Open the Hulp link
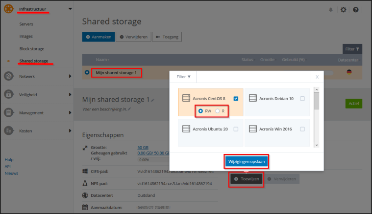This screenshot has width=372, height=214. (x=9, y=160)
